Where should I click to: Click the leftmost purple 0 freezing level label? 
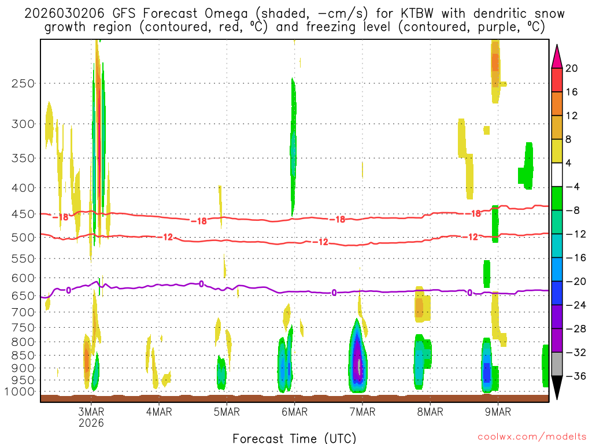point(68,290)
